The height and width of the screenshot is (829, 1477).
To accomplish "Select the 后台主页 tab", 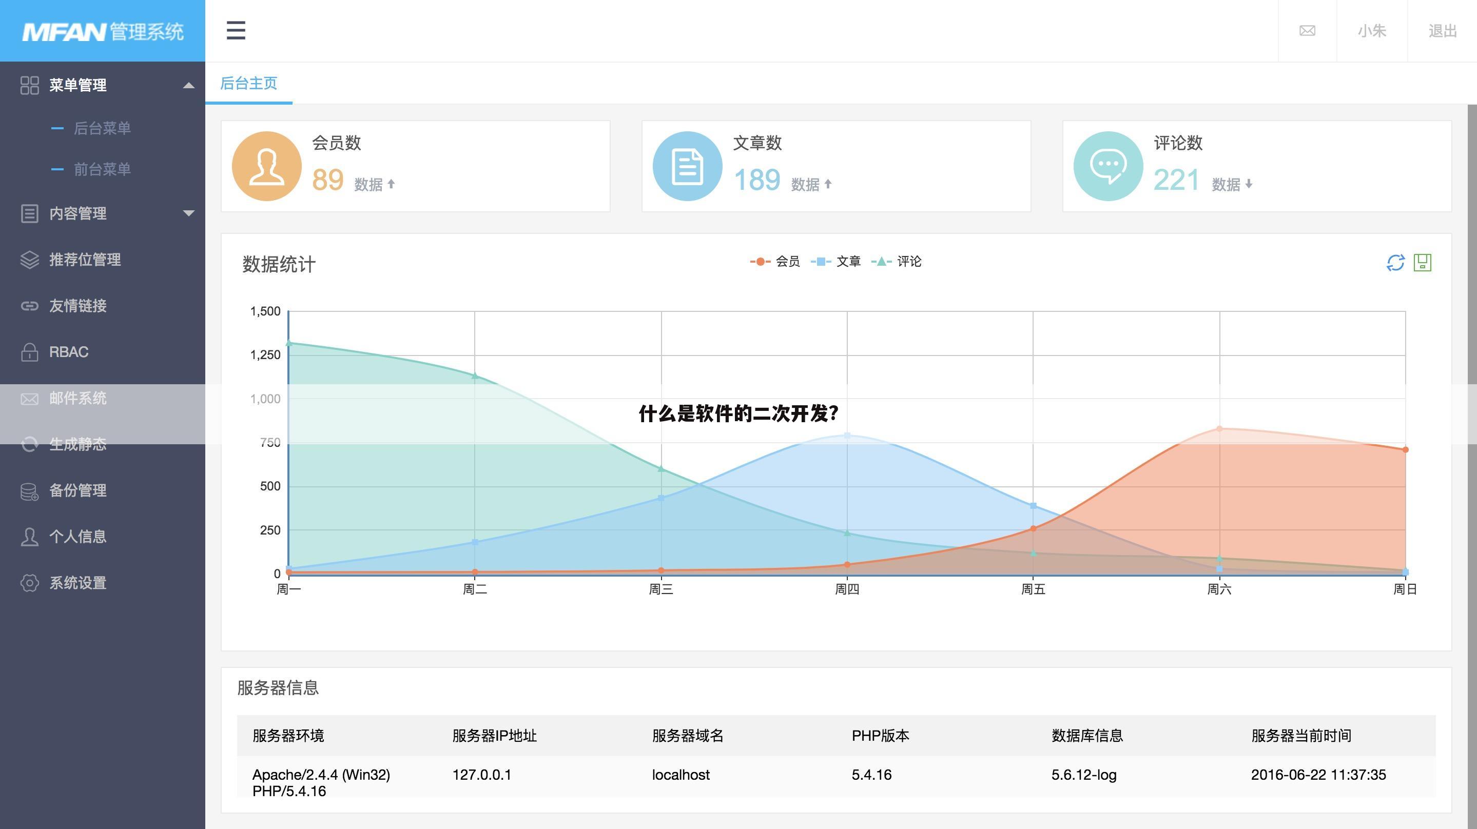I will tap(249, 84).
